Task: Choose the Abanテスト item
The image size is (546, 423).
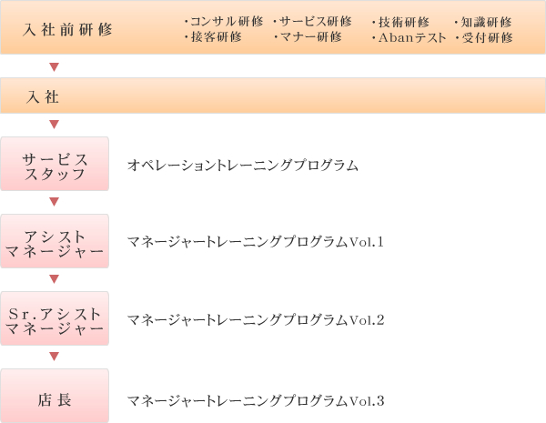Action: tap(409, 37)
